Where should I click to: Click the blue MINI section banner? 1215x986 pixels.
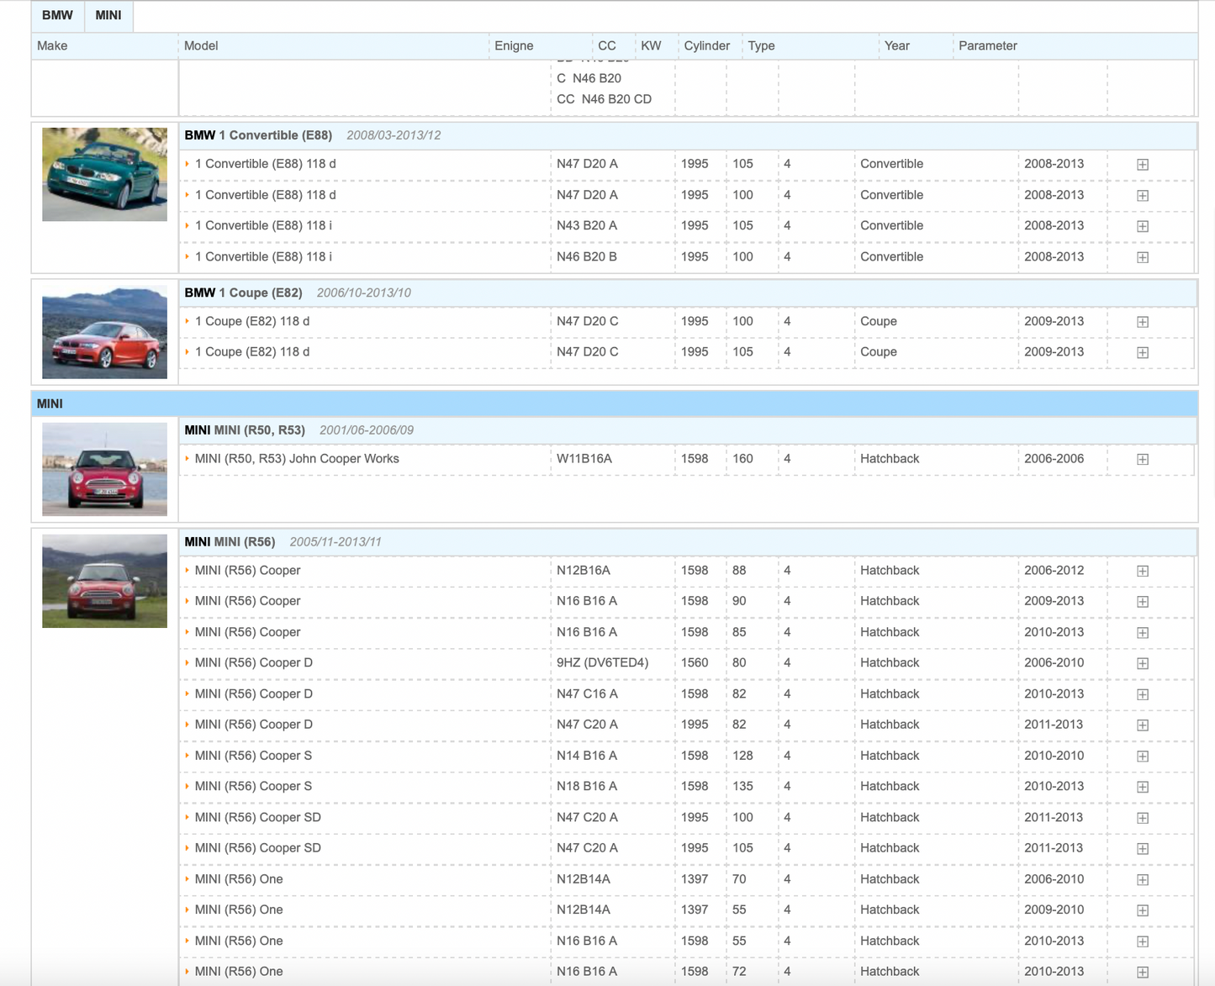click(615, 403)
